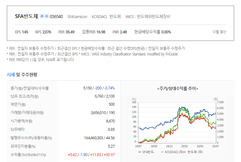Click the 업종PER 16.98 value
Viewport: 241px width, 162px height.
94,32
